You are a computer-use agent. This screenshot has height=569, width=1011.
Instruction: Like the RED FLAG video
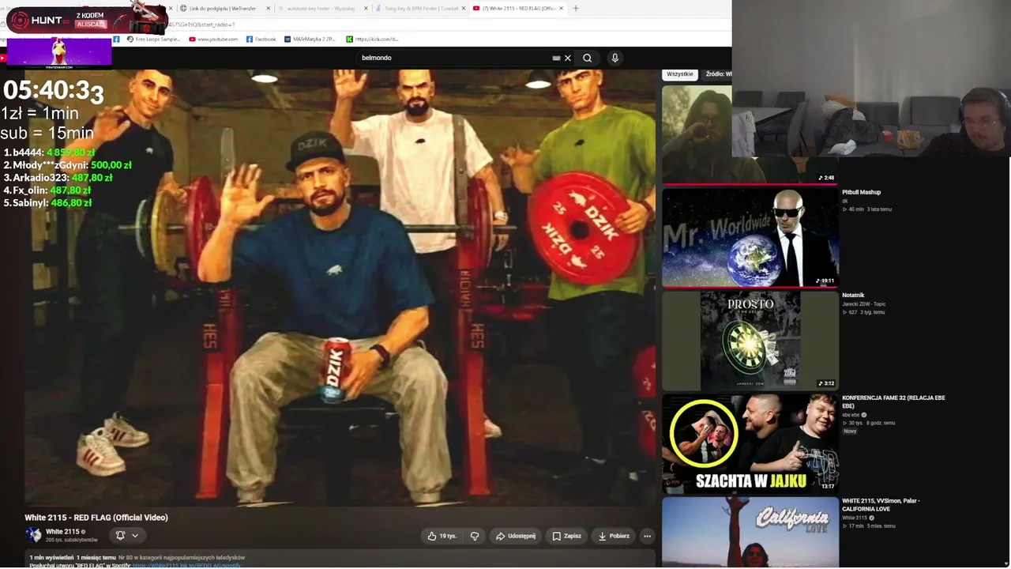pos(442,536)
